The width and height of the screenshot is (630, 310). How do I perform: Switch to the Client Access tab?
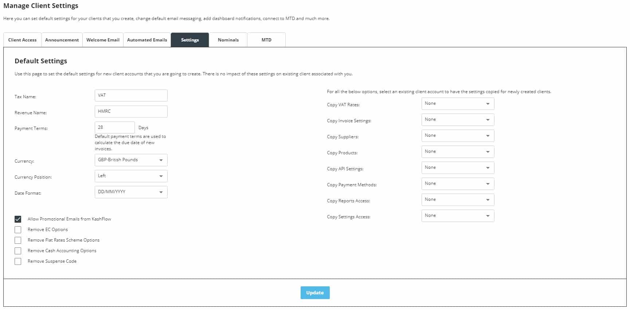pyautogui.click(x=22, y=40)
